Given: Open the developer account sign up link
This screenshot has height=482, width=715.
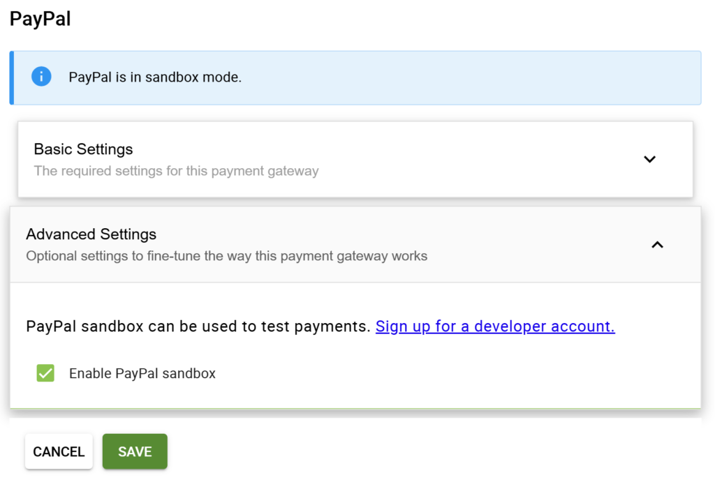Looking at the screenshot, I should [494, 326].
